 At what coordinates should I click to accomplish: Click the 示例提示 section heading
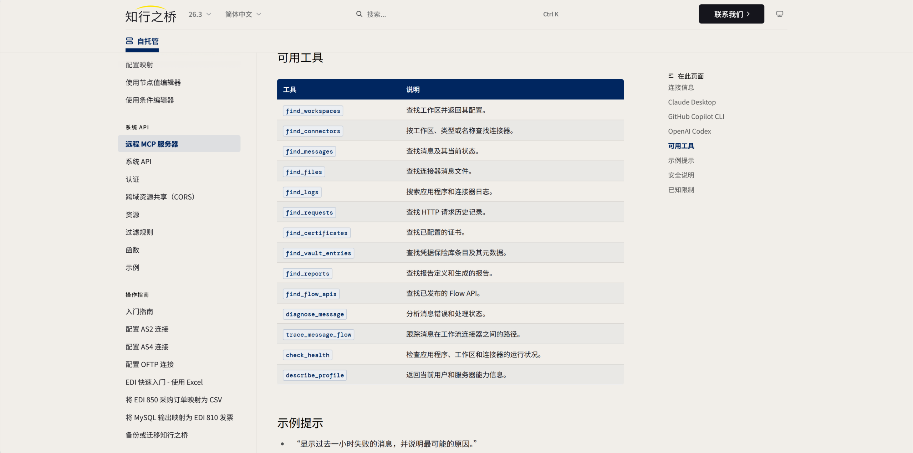coord(300,423)
